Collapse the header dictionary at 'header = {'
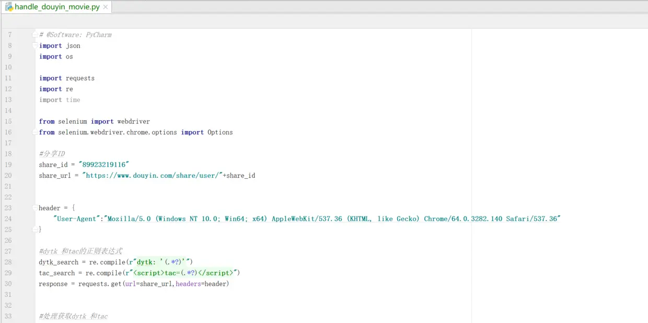The image size is (648, 323). coord(35,208)
